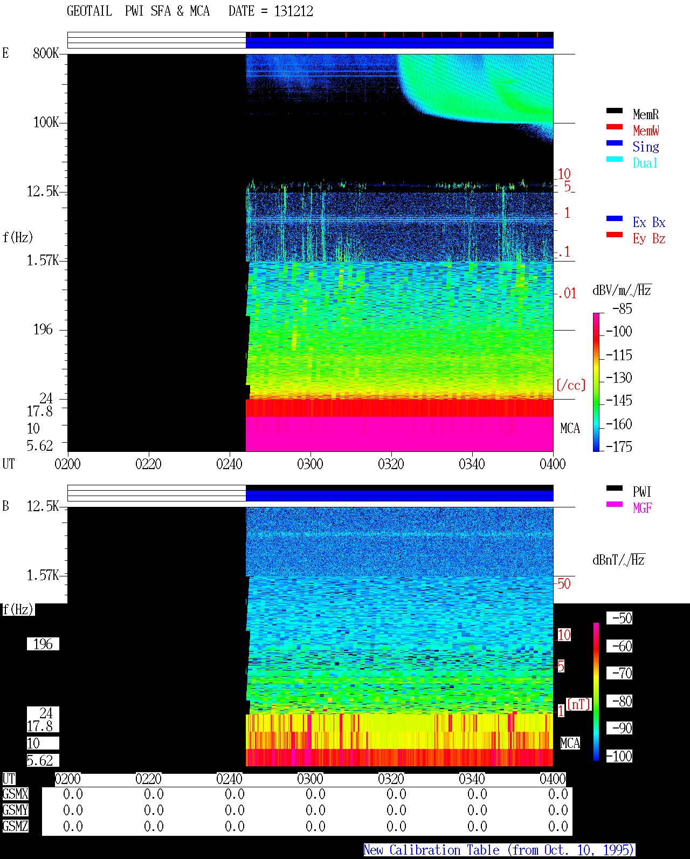Select the 196 label on the E panel
The image size is (690, 859).
[x=43, y=329]
